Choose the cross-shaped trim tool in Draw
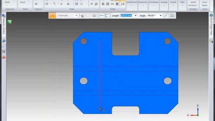 point(61,4)
